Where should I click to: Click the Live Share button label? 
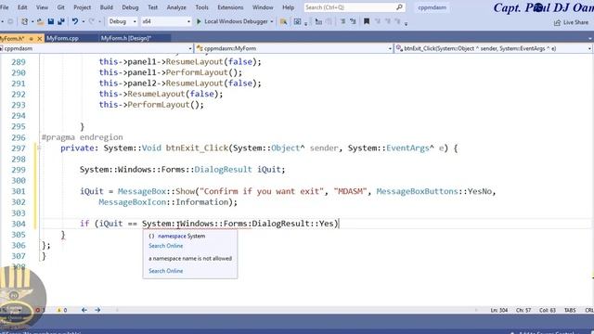[575, 22]
